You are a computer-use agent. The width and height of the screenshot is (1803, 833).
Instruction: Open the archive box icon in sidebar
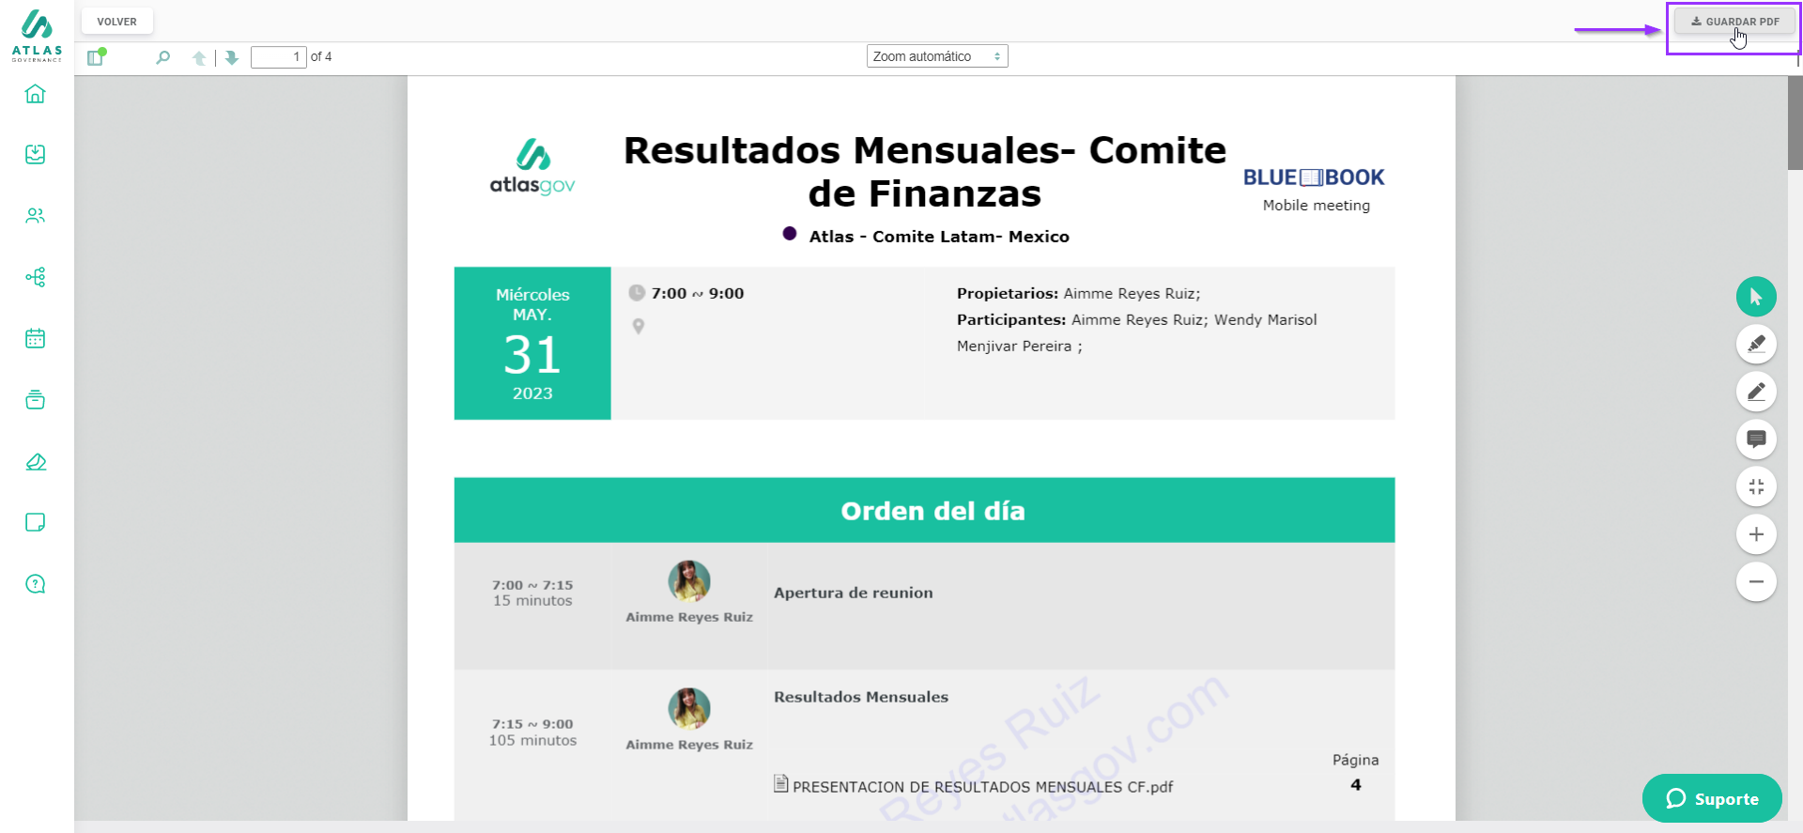coord(36,400)
